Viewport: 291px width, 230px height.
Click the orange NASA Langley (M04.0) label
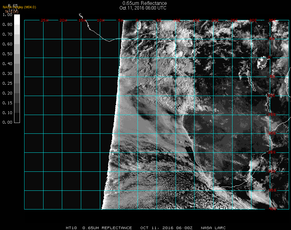coord(19,7)
